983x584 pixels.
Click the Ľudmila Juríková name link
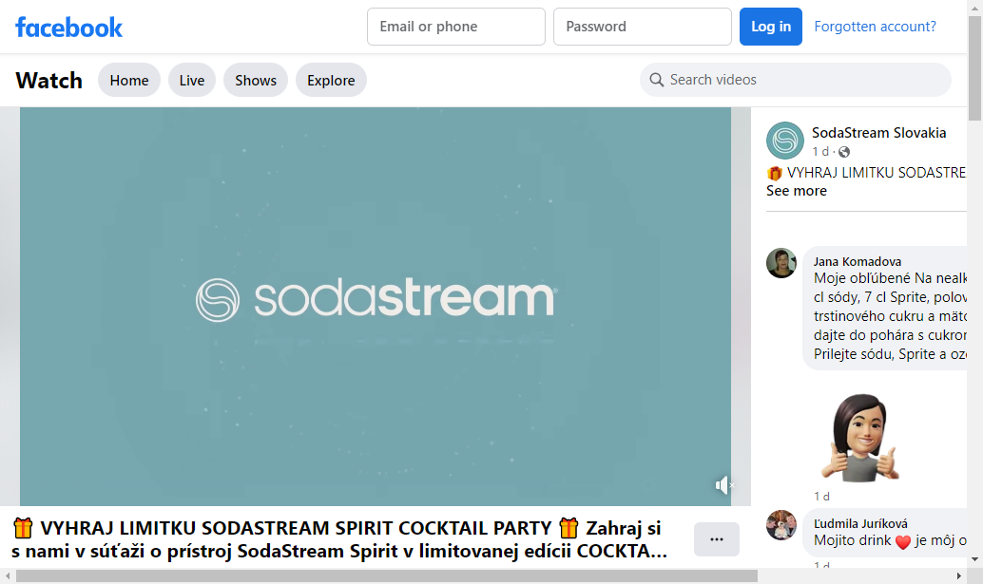point(860,524)
